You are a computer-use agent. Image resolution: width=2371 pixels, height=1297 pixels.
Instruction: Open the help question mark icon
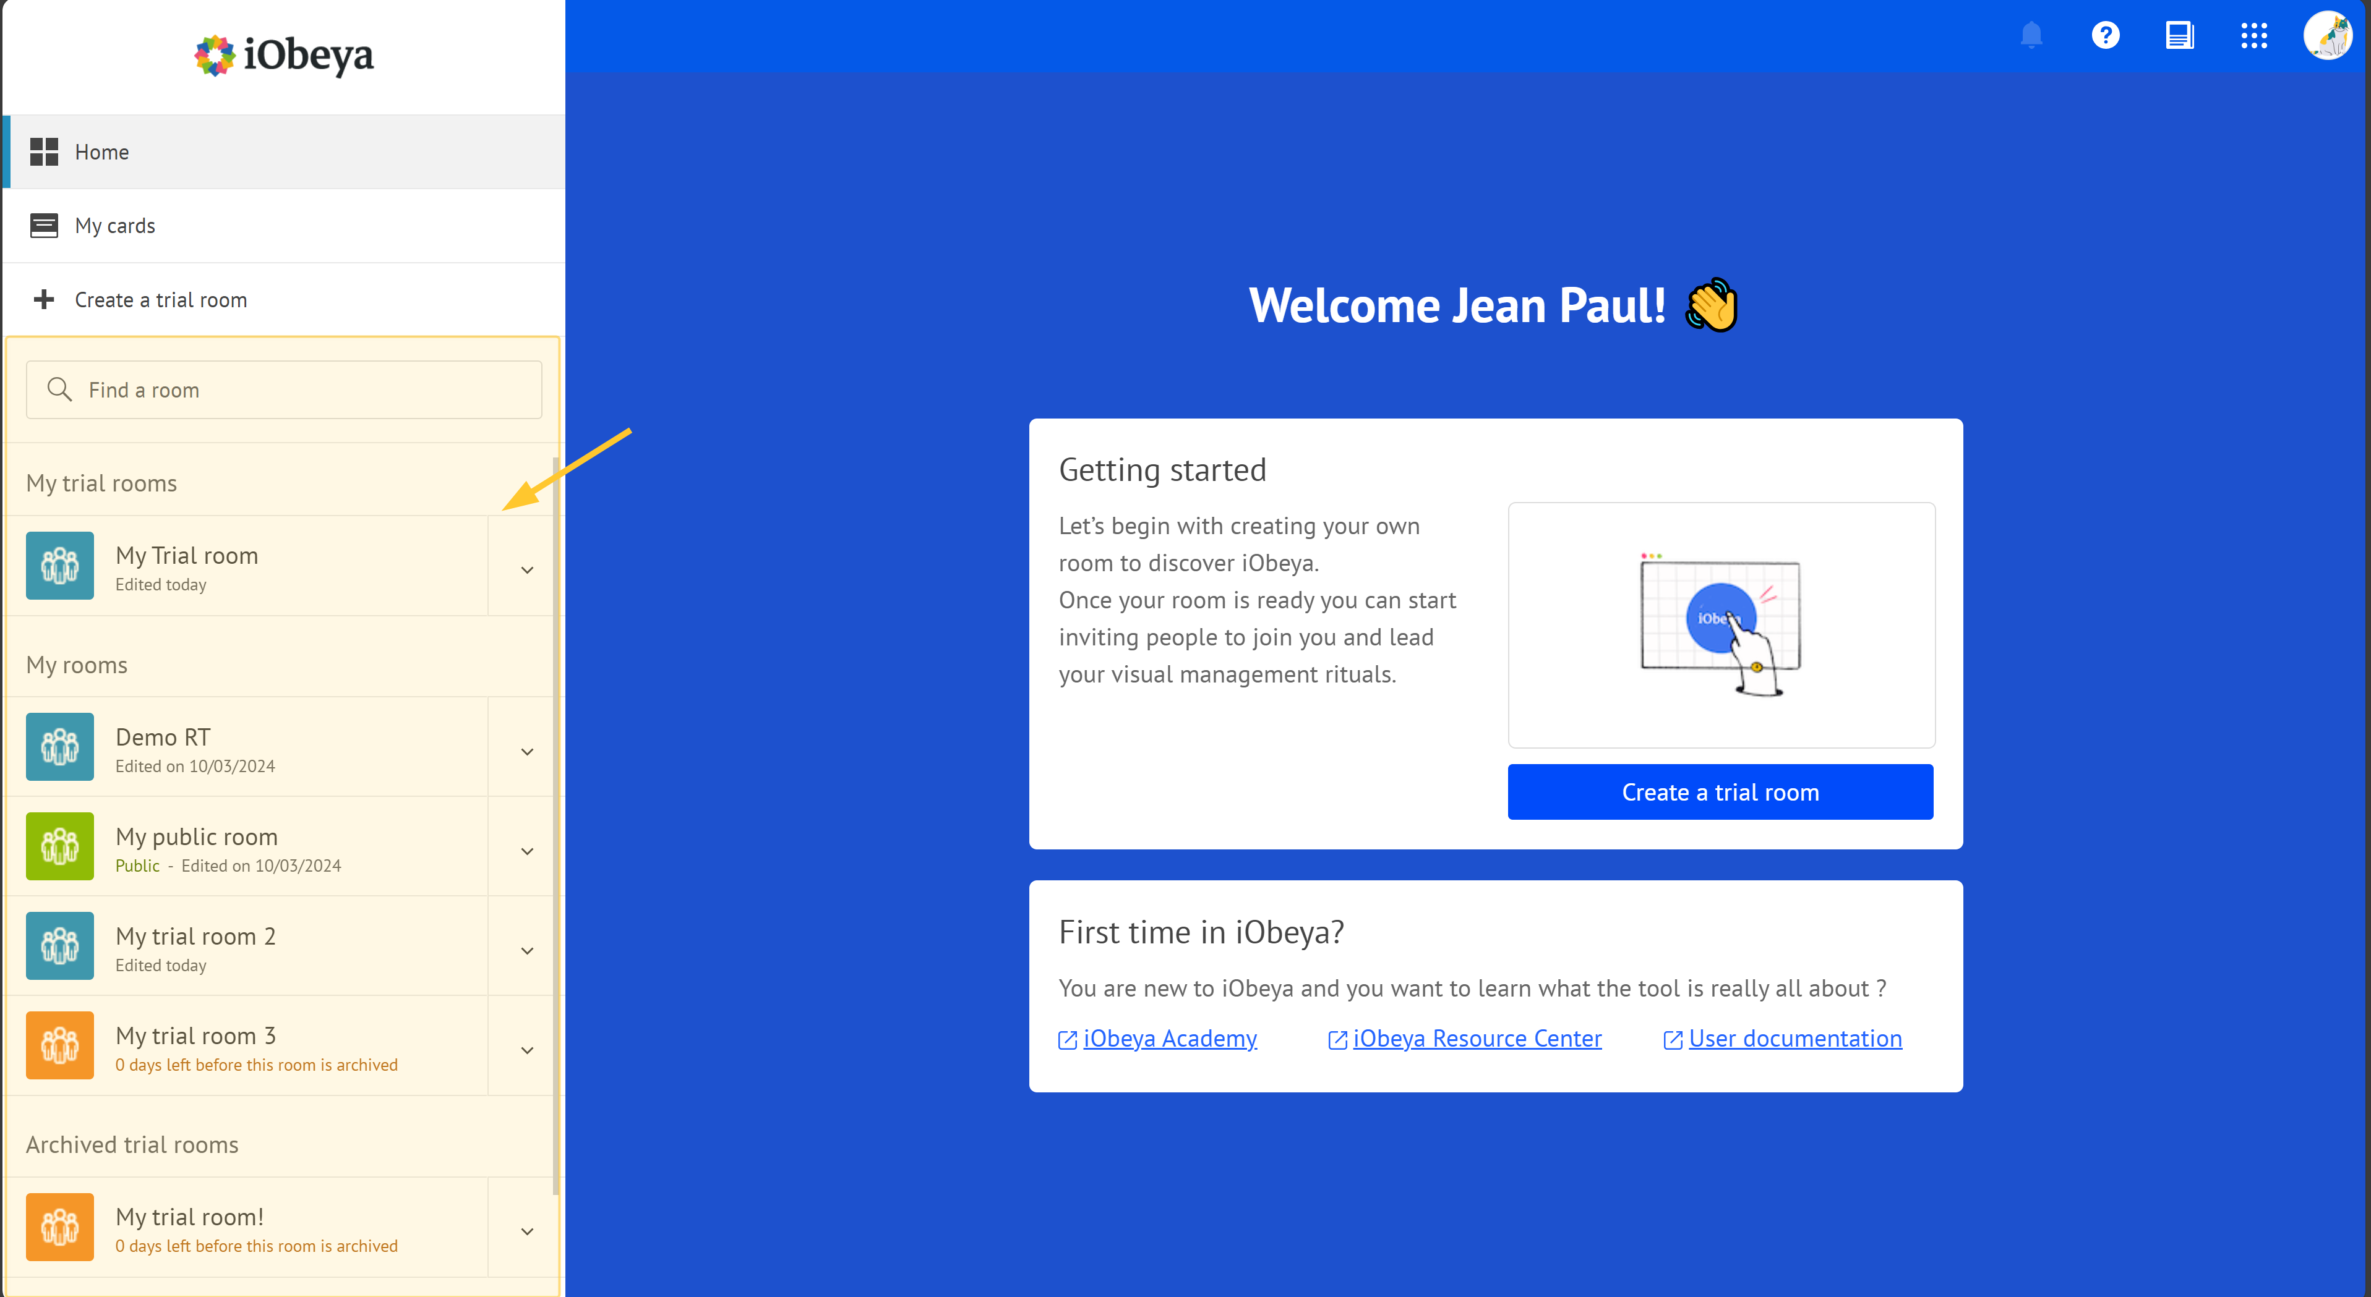tap(2106, 35)
